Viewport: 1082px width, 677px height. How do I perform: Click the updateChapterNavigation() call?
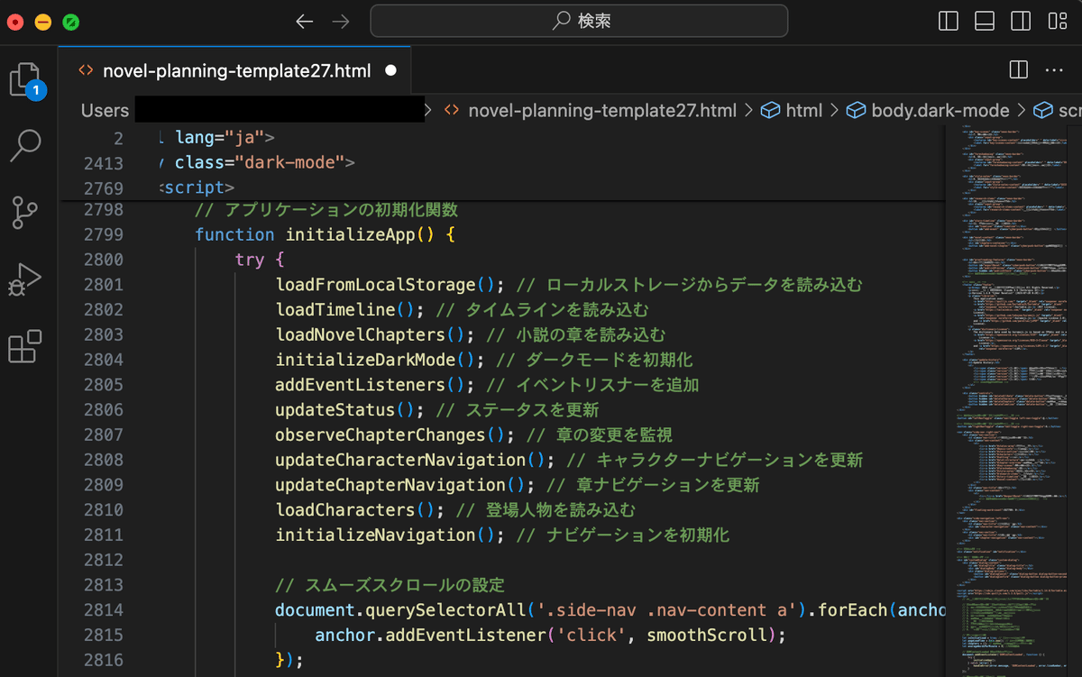click(405, 485)
